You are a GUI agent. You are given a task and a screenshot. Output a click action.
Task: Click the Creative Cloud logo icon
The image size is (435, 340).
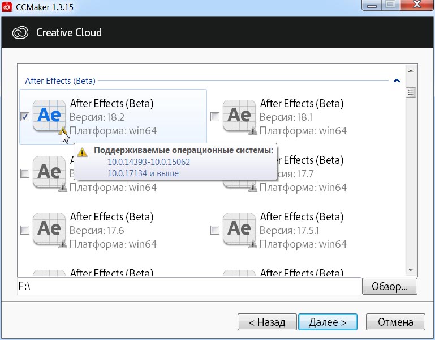[20, 32]
